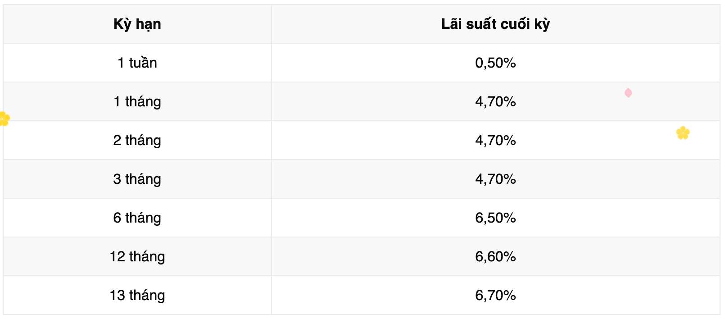Pick the 4,70% rate for 3 tháng

point(495,179)
